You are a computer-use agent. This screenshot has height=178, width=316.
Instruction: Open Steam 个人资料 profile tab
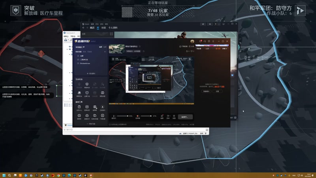coord(113,28)
